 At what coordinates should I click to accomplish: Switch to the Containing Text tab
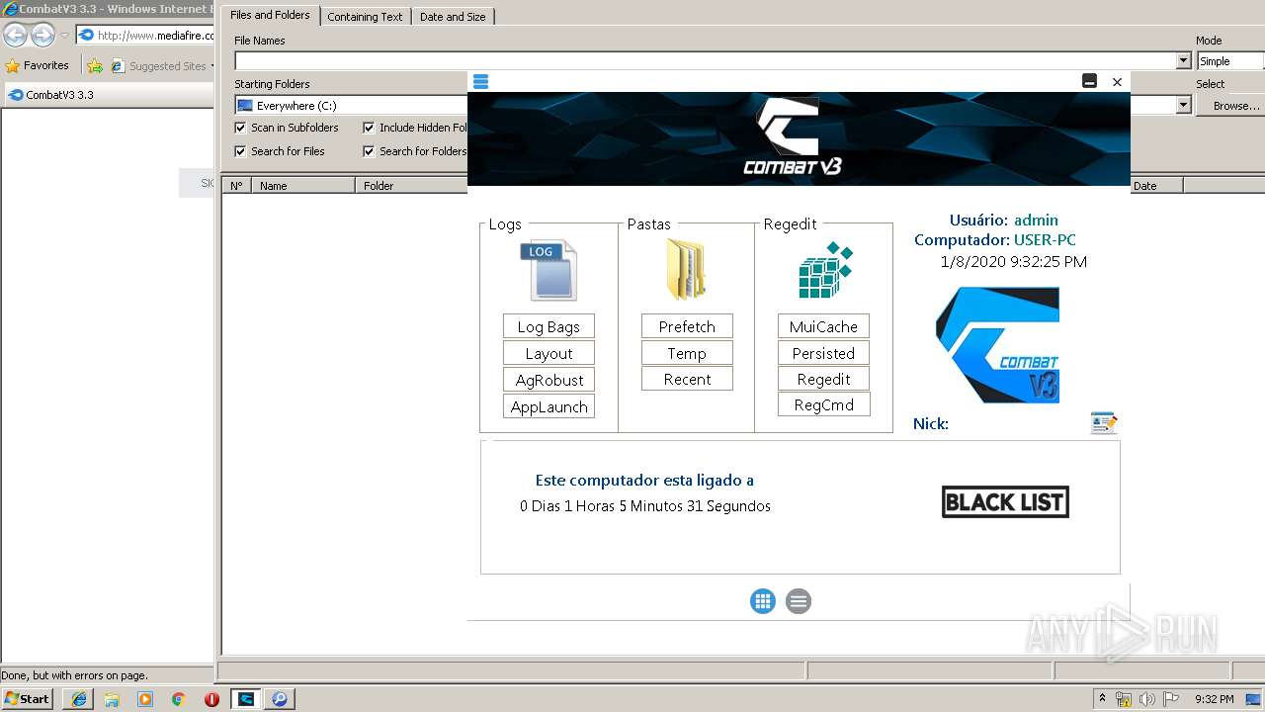pyautogui.click(x=365, y=17)
